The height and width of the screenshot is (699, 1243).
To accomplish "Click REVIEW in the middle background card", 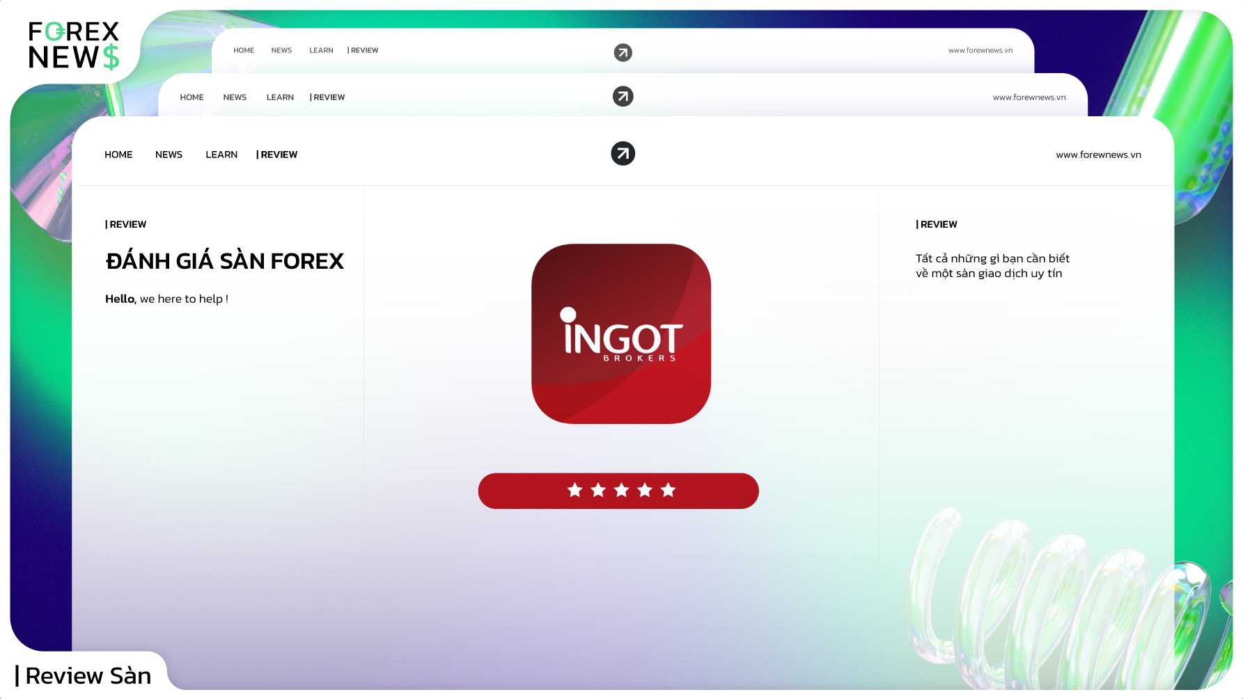I will (x=327, y=97).
